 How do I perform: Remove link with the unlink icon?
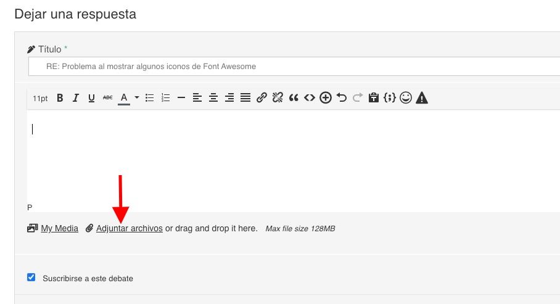pyautogui.click(x=278, y=97)
